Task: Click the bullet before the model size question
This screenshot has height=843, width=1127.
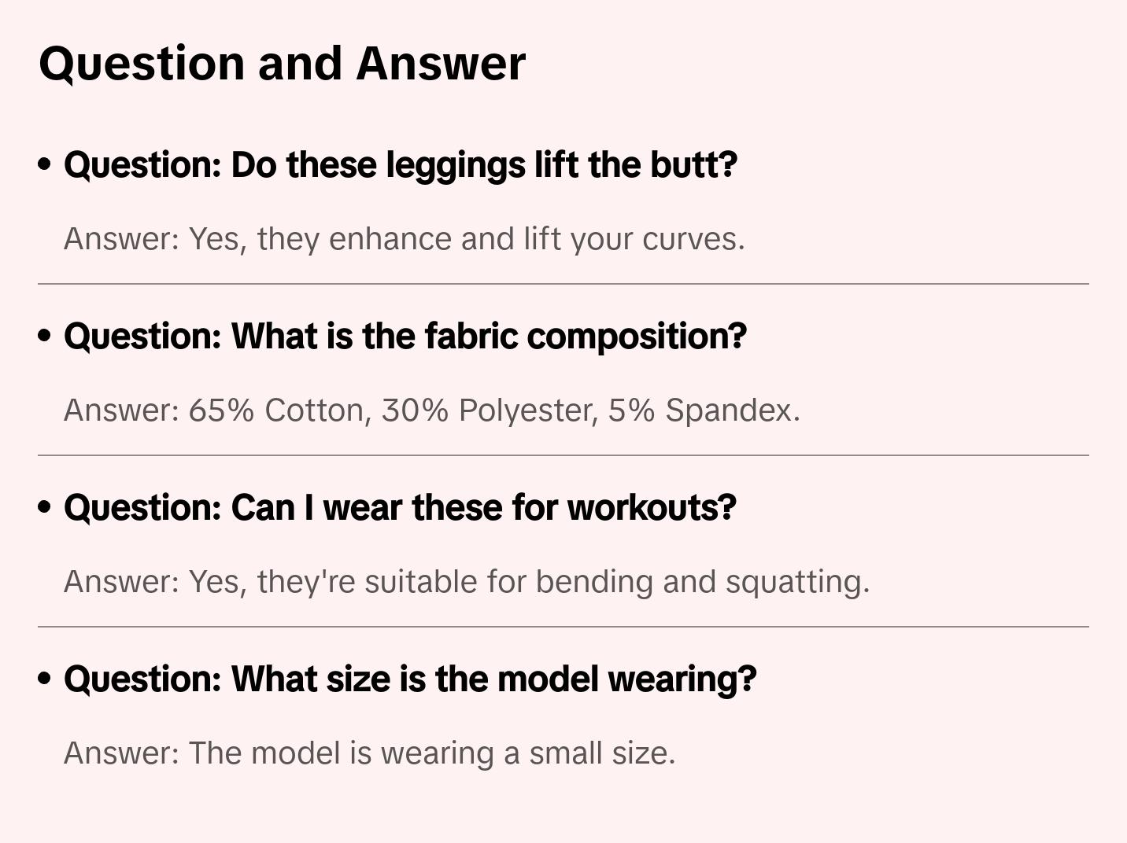Action: pos(45,679)
